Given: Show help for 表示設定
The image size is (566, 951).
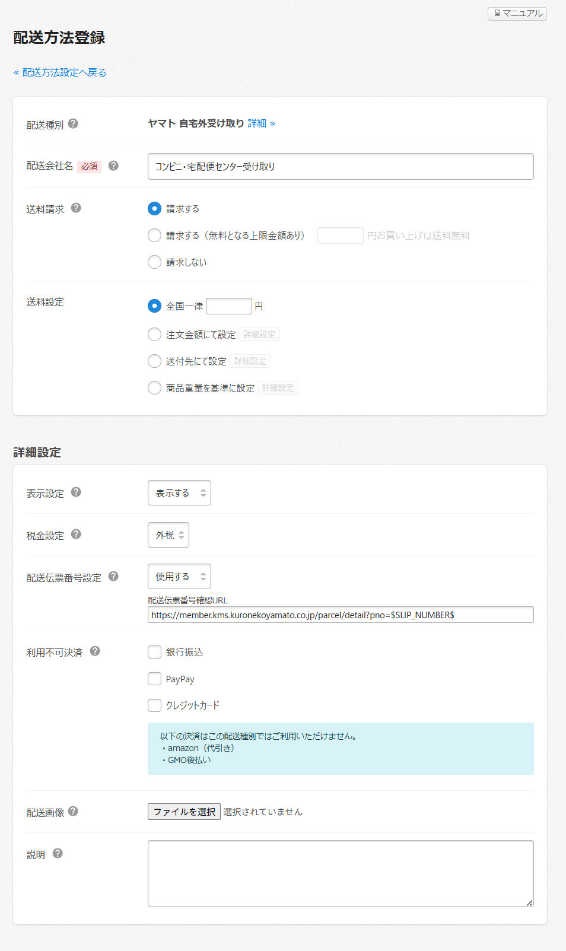Looking at the screenshot, I should pos(76,492).
